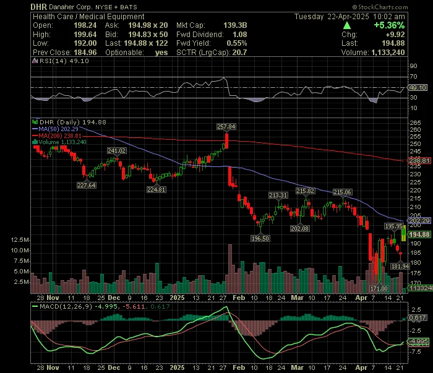Click the +5.36% percent change figure
The width and height of the screenshot is (433, 373).
pyautogui.click(x=389, y=25)
